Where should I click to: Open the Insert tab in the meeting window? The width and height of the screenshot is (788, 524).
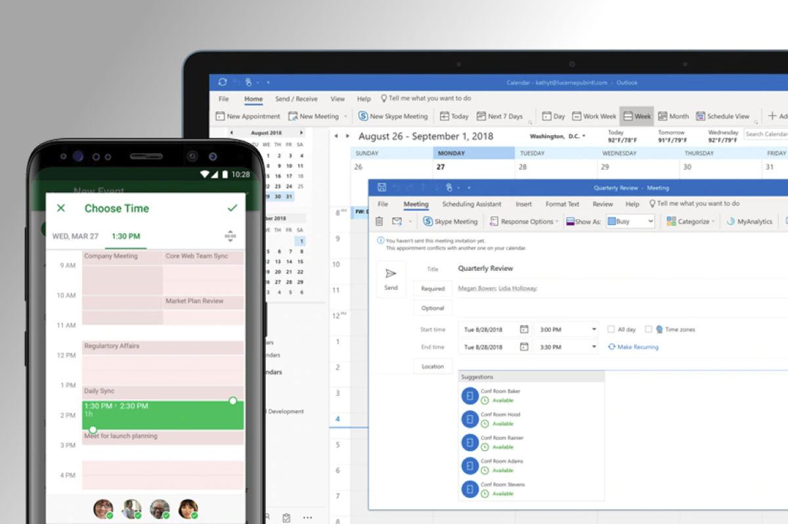(523, 204)
